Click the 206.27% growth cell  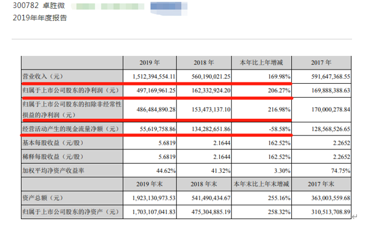280,90
